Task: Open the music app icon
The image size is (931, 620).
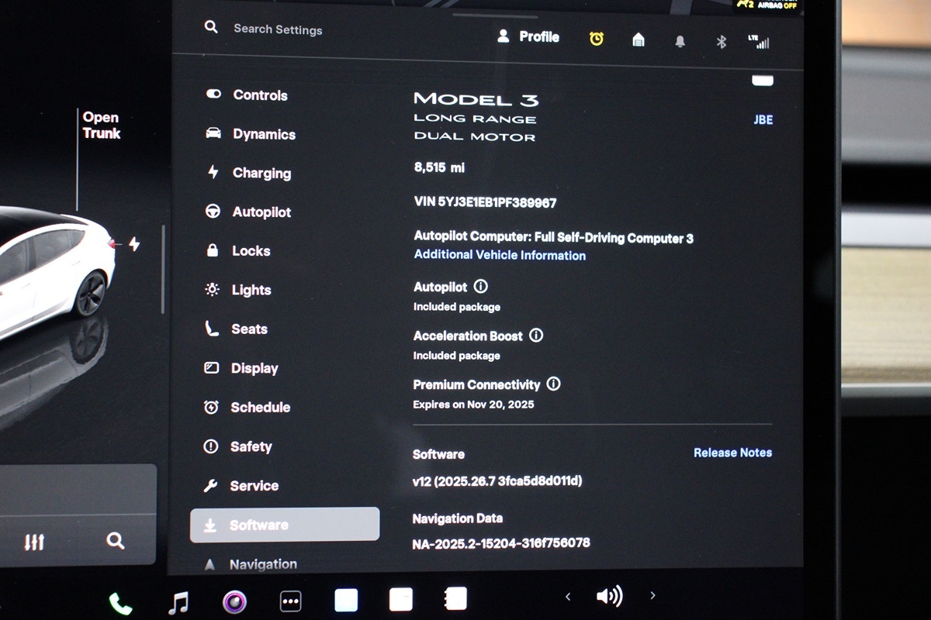Action: pyautogui.click(x=178, y=601)
